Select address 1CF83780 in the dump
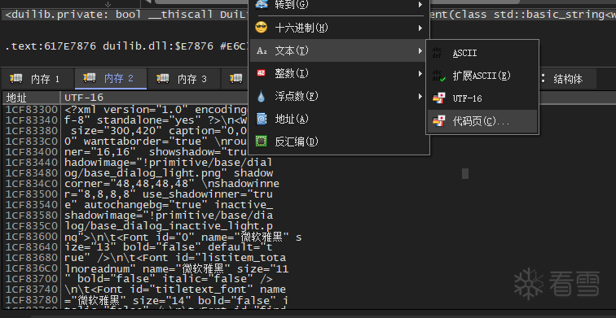616x318 pixels. (32, 300)
